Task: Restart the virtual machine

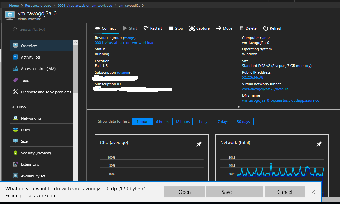Action: [153, 28]
